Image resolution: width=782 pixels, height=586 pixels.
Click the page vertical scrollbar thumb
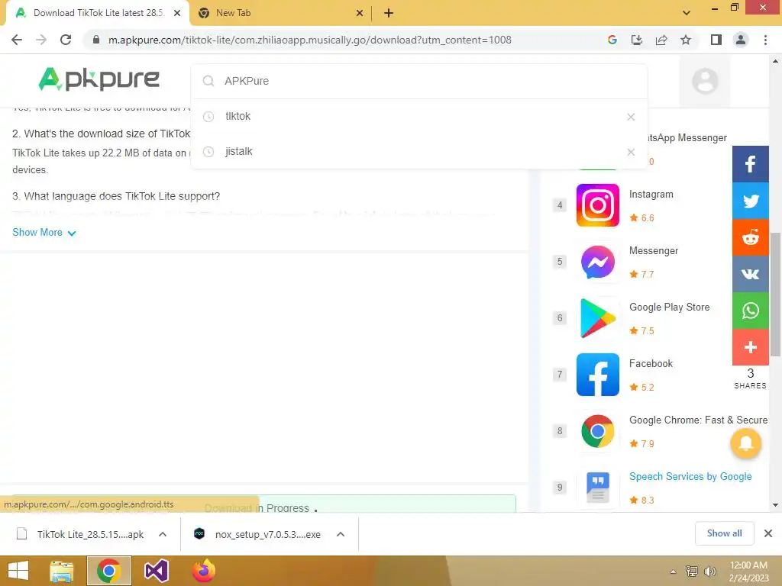pos(776,294)
